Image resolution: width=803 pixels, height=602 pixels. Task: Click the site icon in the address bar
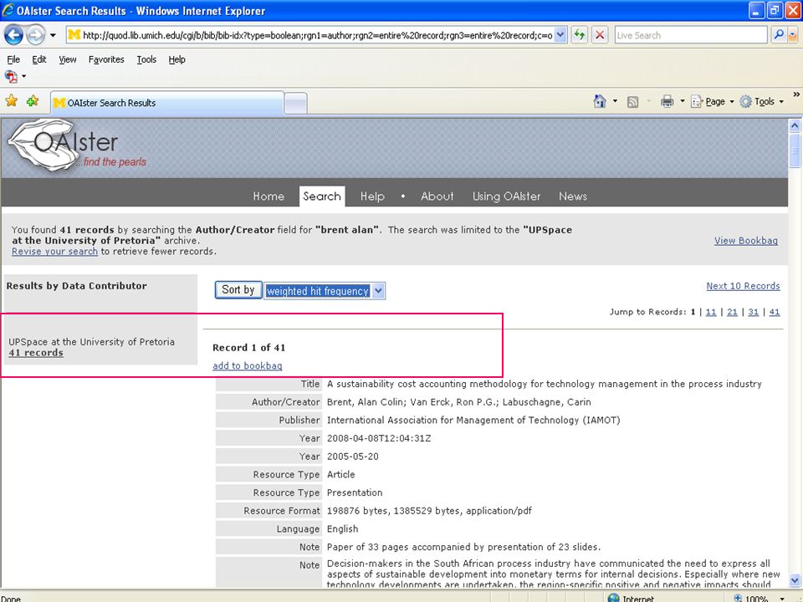point(74,35)
